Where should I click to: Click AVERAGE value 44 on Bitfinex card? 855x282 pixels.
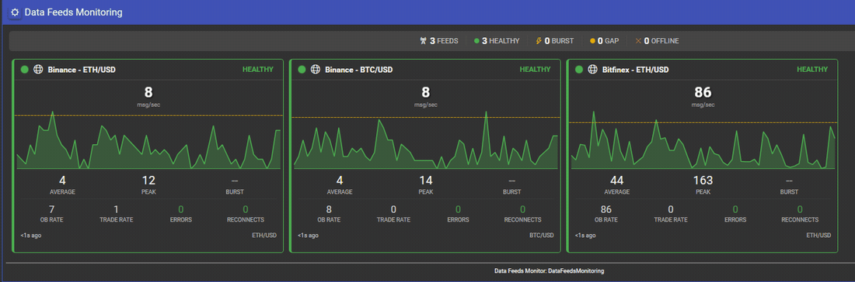(x=616, y=181)
